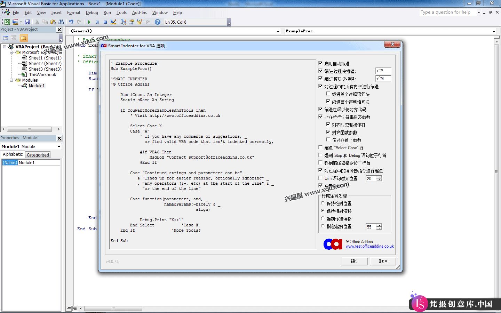The image size is (501, 313).
Task: Select the 保持绝对位置 radio button
Action: (323, 203)
